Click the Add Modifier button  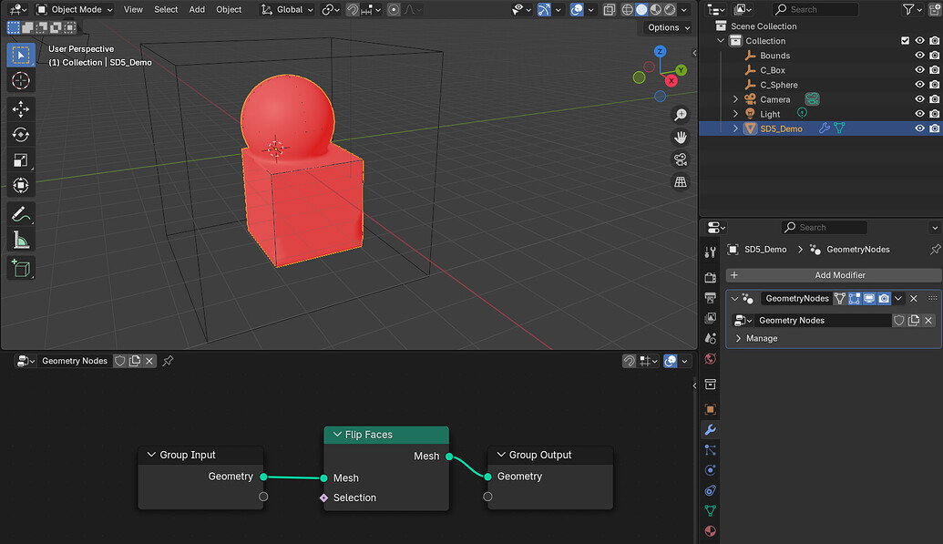[x=834, y=275]
